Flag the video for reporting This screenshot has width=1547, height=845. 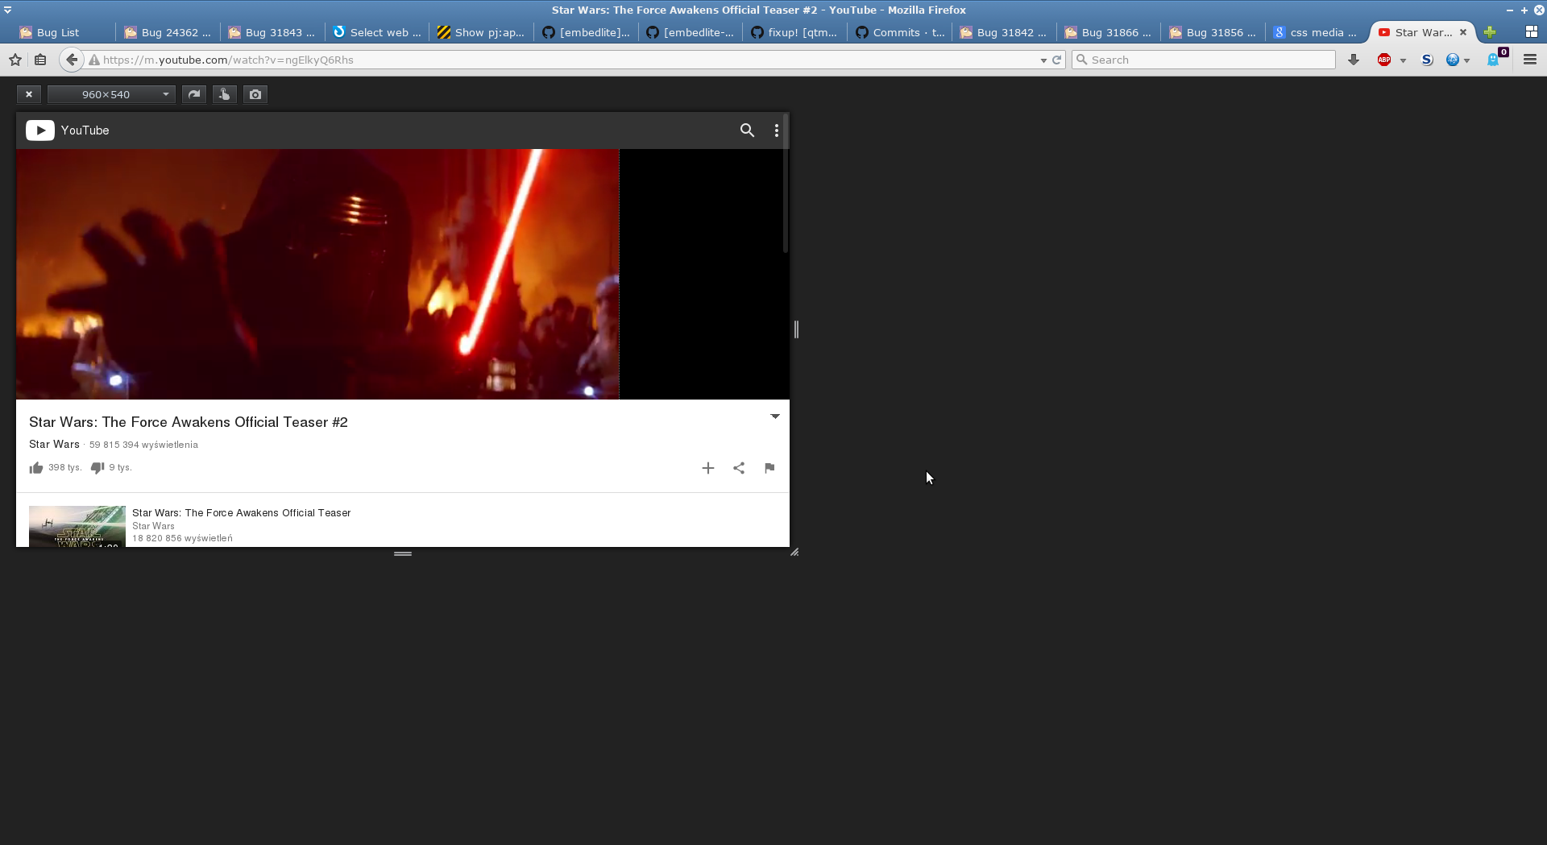(769, 468)
